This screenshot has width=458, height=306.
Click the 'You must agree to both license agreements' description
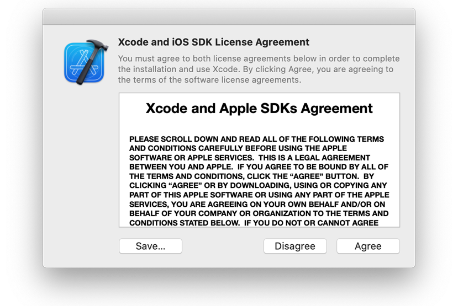(259, 69)
